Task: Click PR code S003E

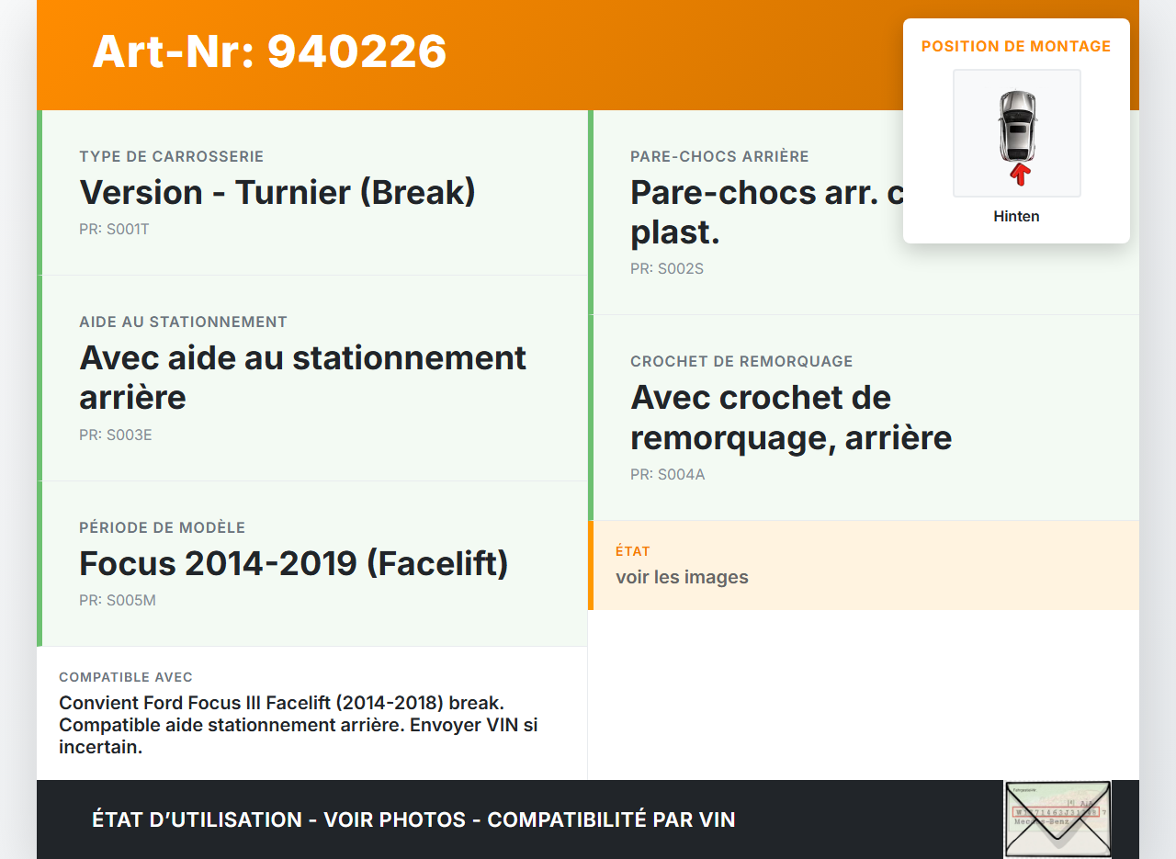Action: (x=116, y=435)
